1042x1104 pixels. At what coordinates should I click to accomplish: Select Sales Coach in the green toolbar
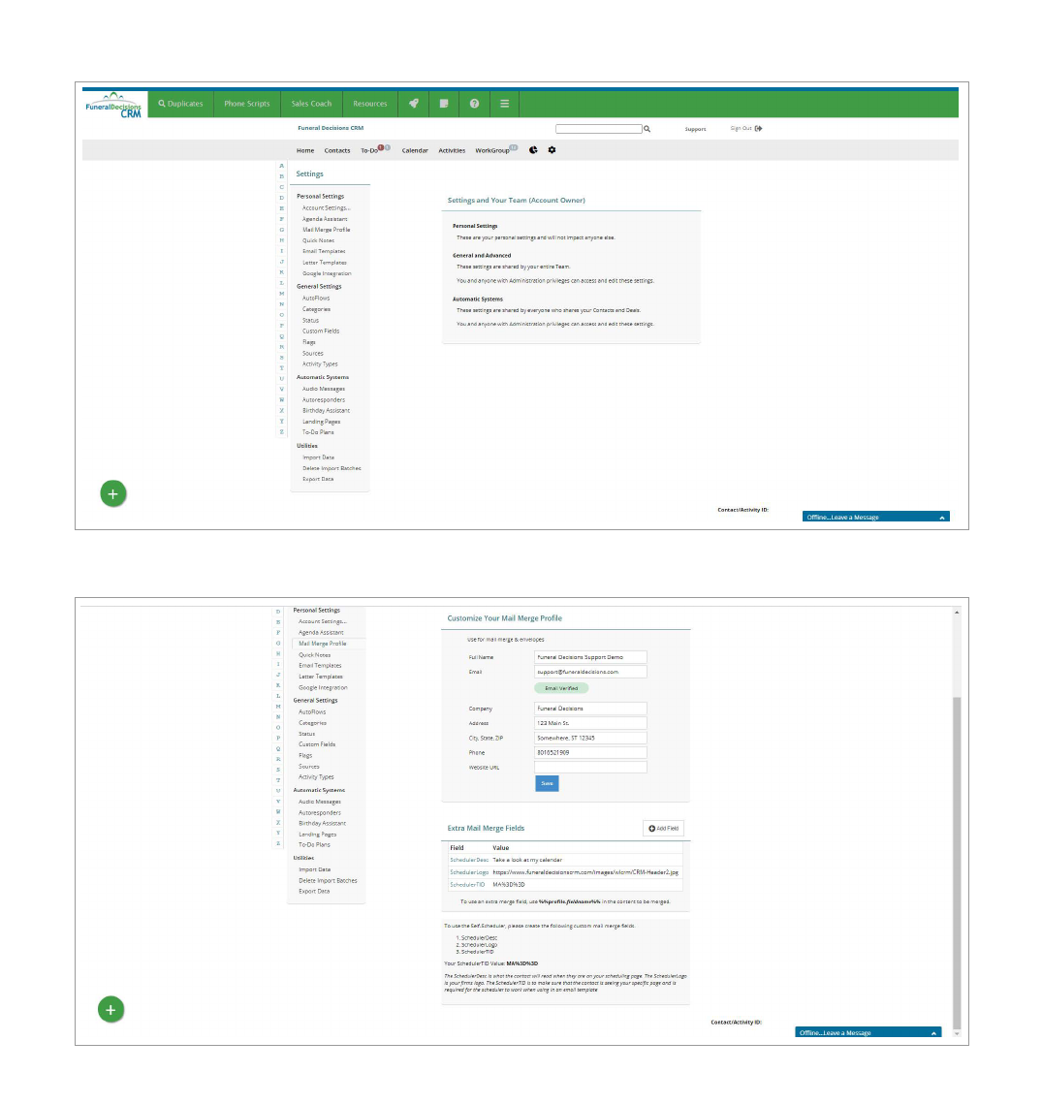point(311,104)
